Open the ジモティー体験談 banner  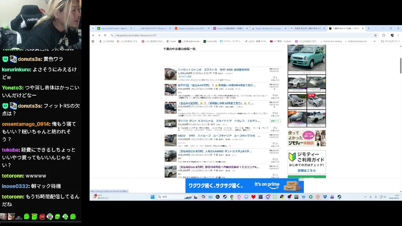point(307,138)
